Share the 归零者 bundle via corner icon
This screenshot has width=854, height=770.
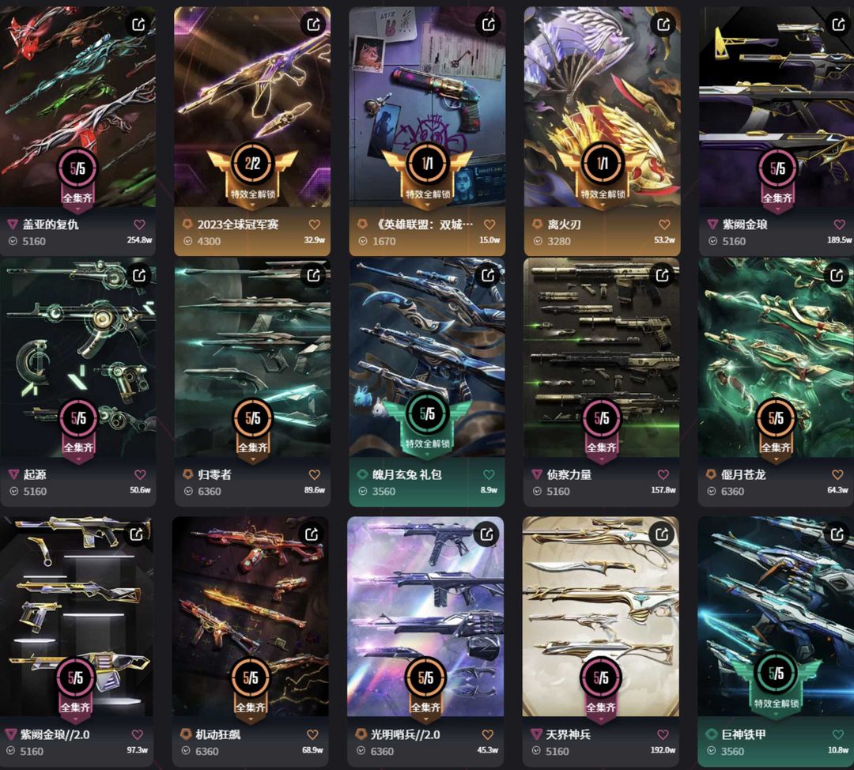[313, 275]
